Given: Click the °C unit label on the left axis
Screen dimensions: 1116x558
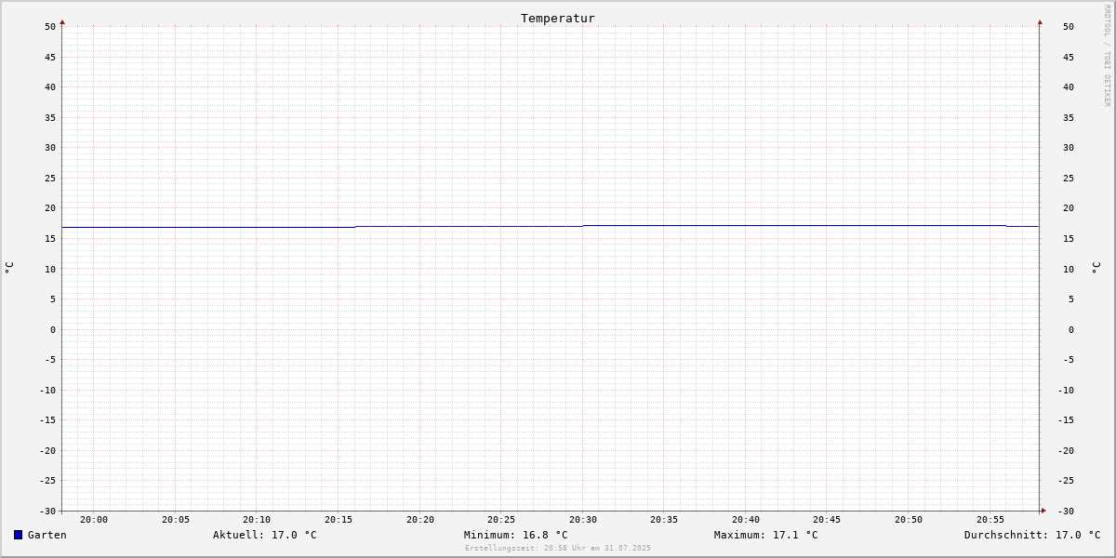Looking at the screenshot, I should [x=9, y=267].
